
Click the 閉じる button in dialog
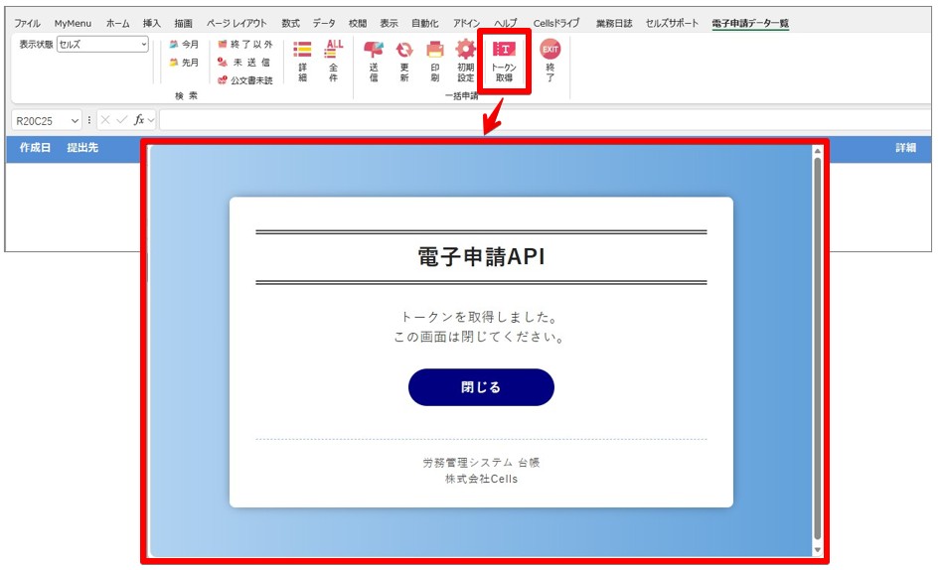pyautogui.click(x=481, y=387)
